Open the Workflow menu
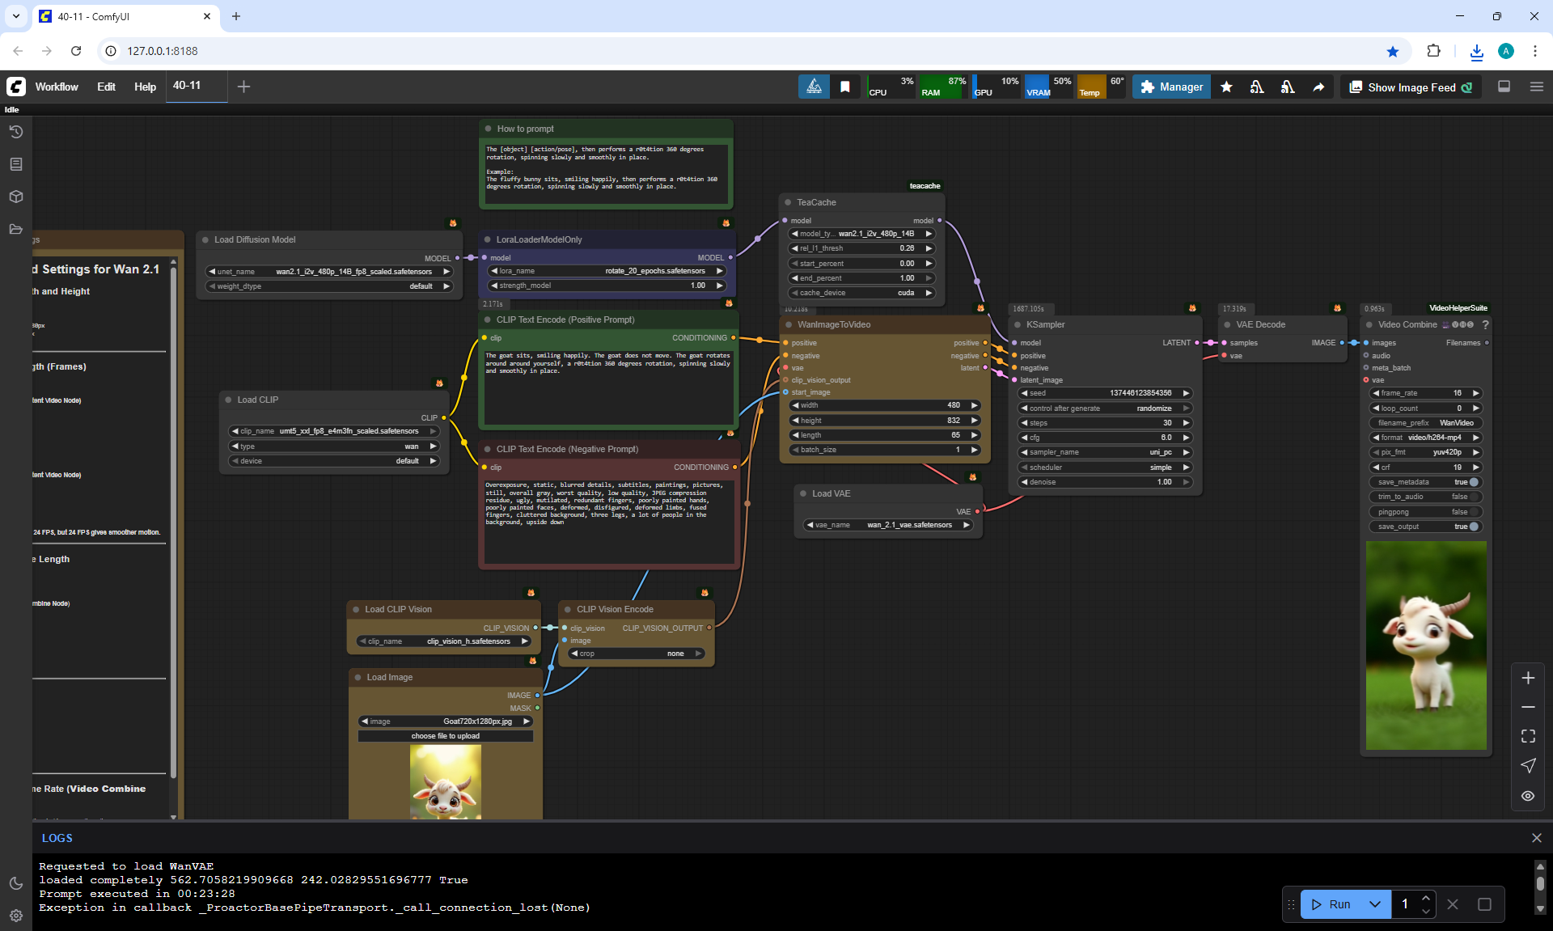Image resolution: width=1553 pixels, height=931 pixels. (x=57, y=87)
